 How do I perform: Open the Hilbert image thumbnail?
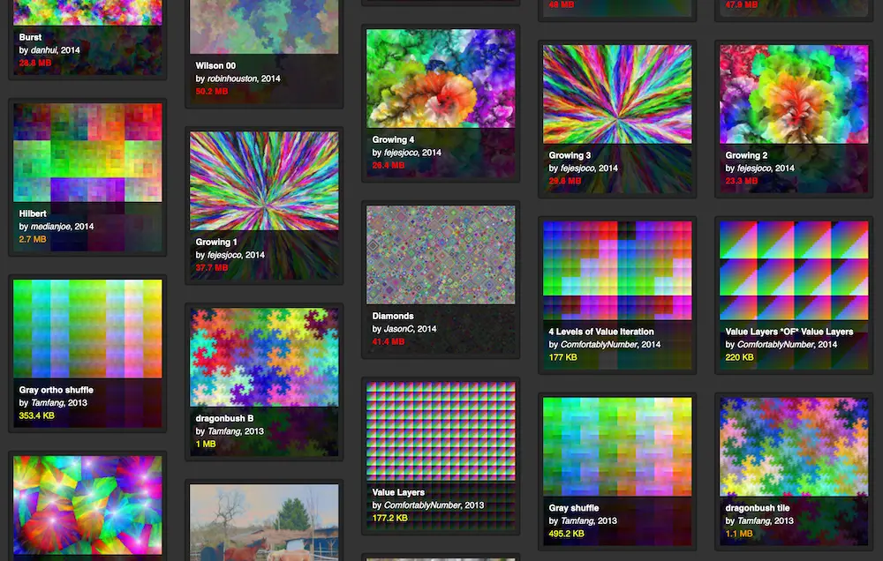point(87,153)
